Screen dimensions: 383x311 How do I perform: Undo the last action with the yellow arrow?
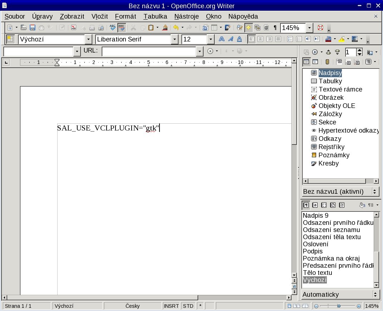click(x=176, y=28)
